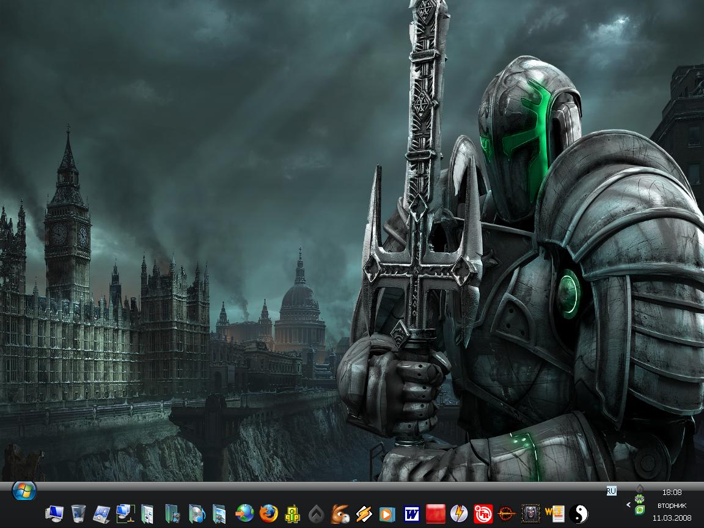The height and width of the screenshot is (528, 704).
Task: Launch Microsoft Word blue W icon
Action: pyautogui.click(x=413, y=513)
